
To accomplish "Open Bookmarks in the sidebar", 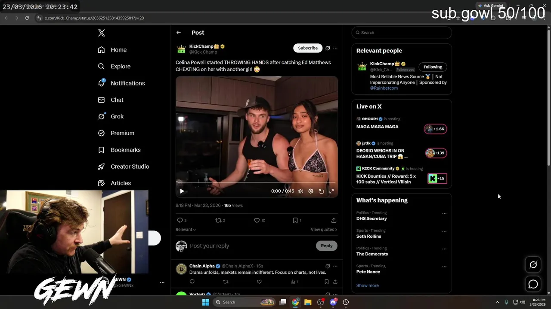I will 119,150.
